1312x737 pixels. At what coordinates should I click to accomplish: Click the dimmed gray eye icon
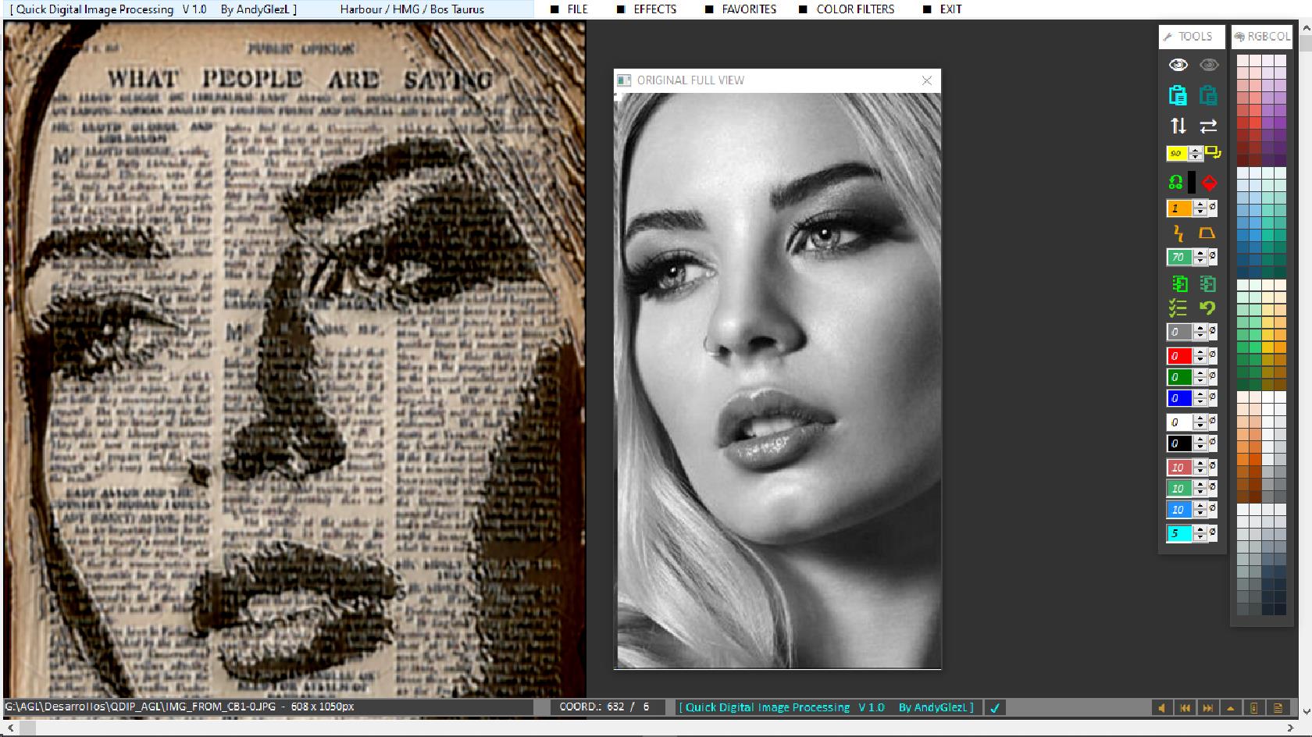(1208, 65)
